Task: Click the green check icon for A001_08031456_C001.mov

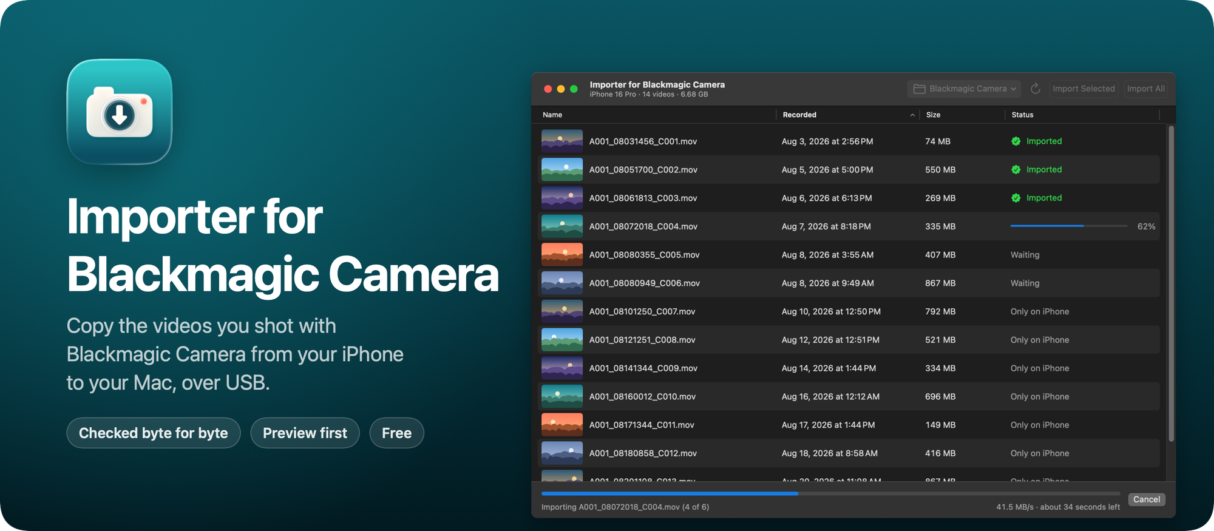Action: pyautogui.click(x=1016, y=141)
